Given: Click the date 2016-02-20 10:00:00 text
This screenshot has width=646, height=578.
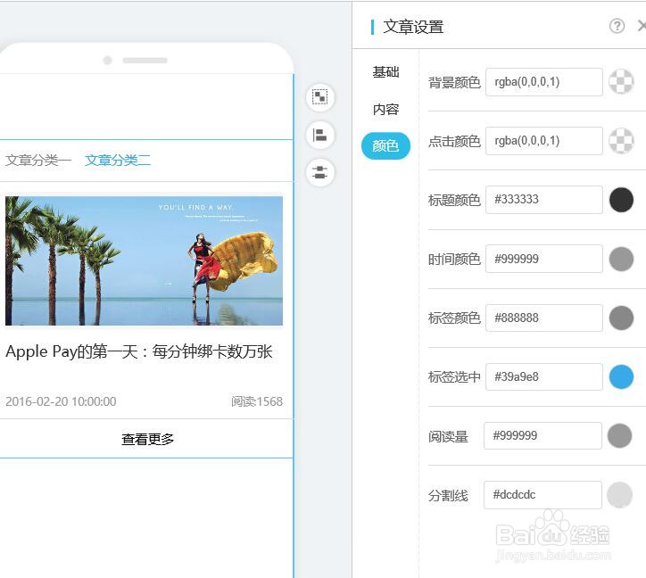Looking at the screenshot, I should (61, 401).
